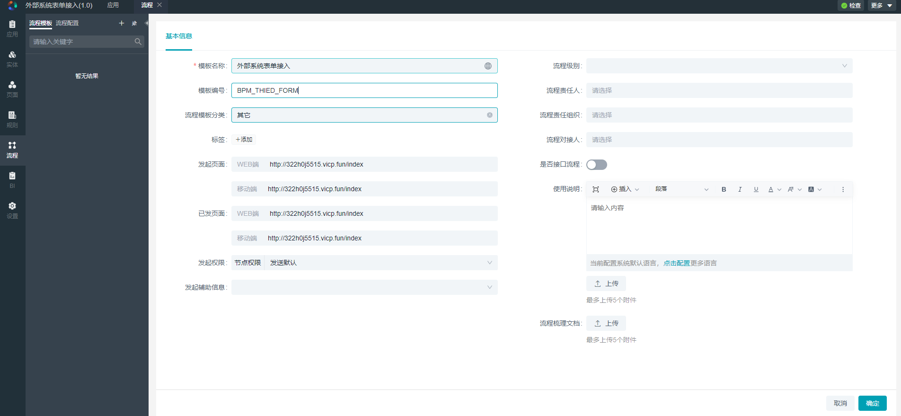Click the globe icon in 模板名称 field
Screen dimensions: 901x416
pyautogui.click(x=488, y=66)
